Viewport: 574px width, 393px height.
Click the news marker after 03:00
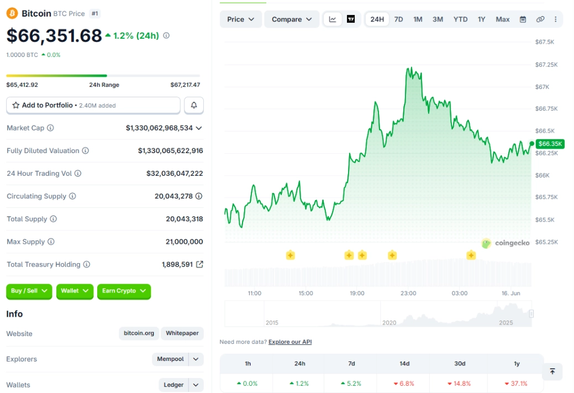tap(471, 255)
